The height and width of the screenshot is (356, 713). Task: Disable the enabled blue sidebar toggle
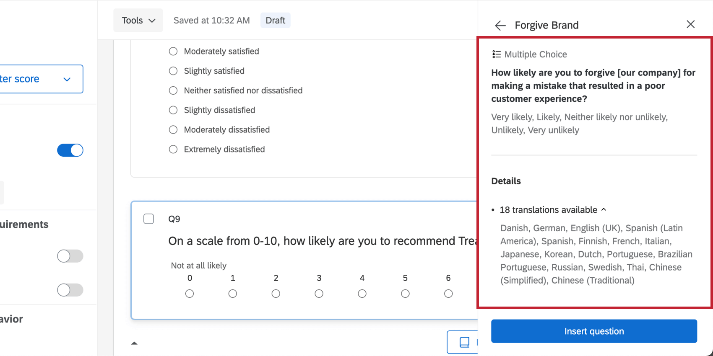coord(70,150)
